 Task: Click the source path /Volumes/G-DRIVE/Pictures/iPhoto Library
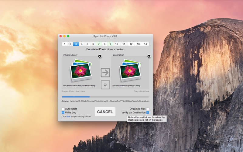(x=79, y=86)
